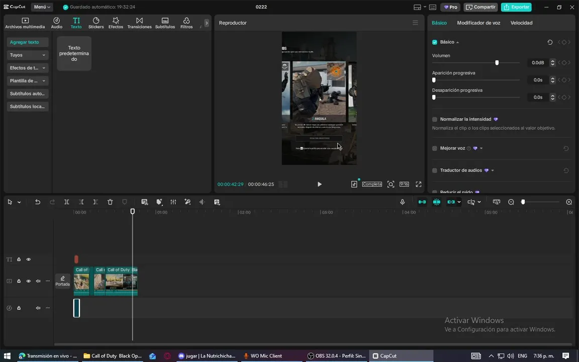The image size is (579, 362).
Task: Click the Portada cover button
Action: coord(62,281)
